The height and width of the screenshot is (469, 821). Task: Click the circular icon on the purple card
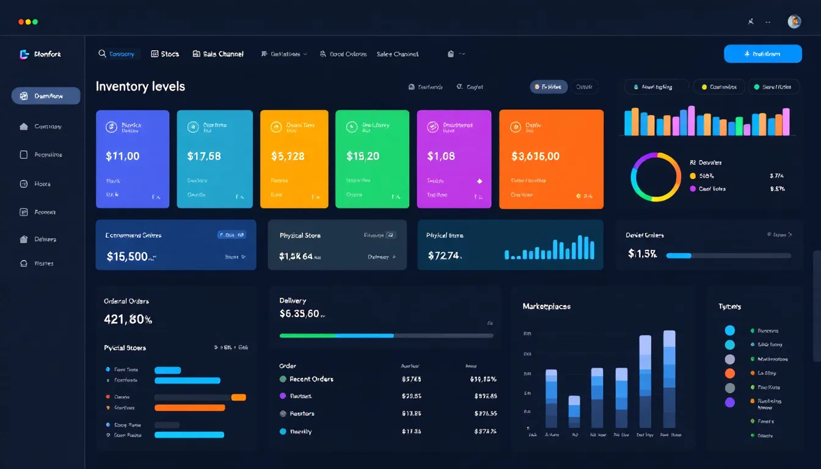click(432, 127)
